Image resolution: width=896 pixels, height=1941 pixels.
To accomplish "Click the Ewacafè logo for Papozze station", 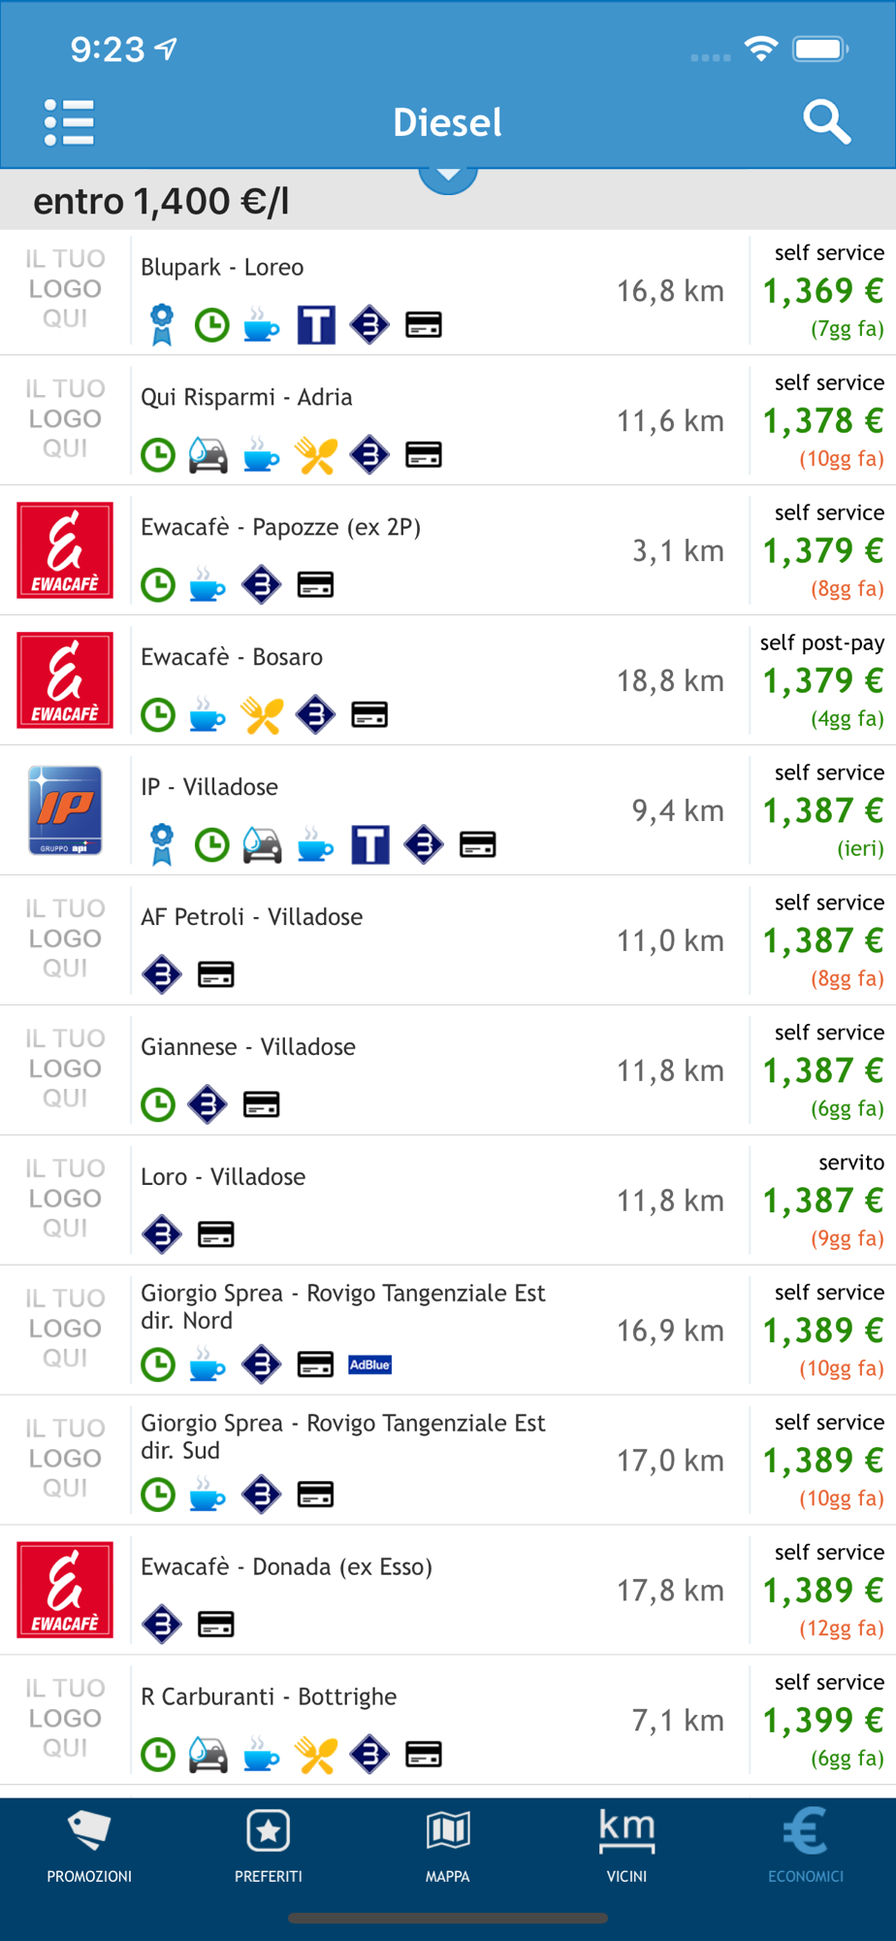I will click(x=65, y=550).
